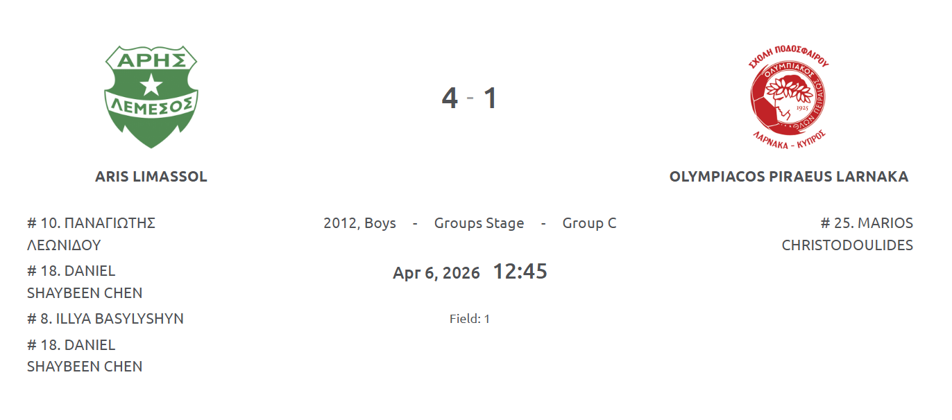Click the away score number 1
952x420 pixels.
(x=491, y=98)
